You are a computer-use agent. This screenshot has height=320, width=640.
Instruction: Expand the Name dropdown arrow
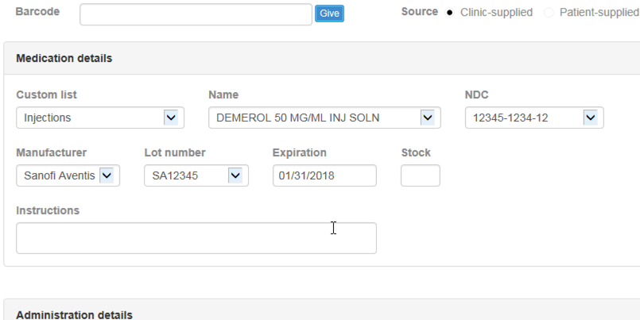click(x=428, y=118)
